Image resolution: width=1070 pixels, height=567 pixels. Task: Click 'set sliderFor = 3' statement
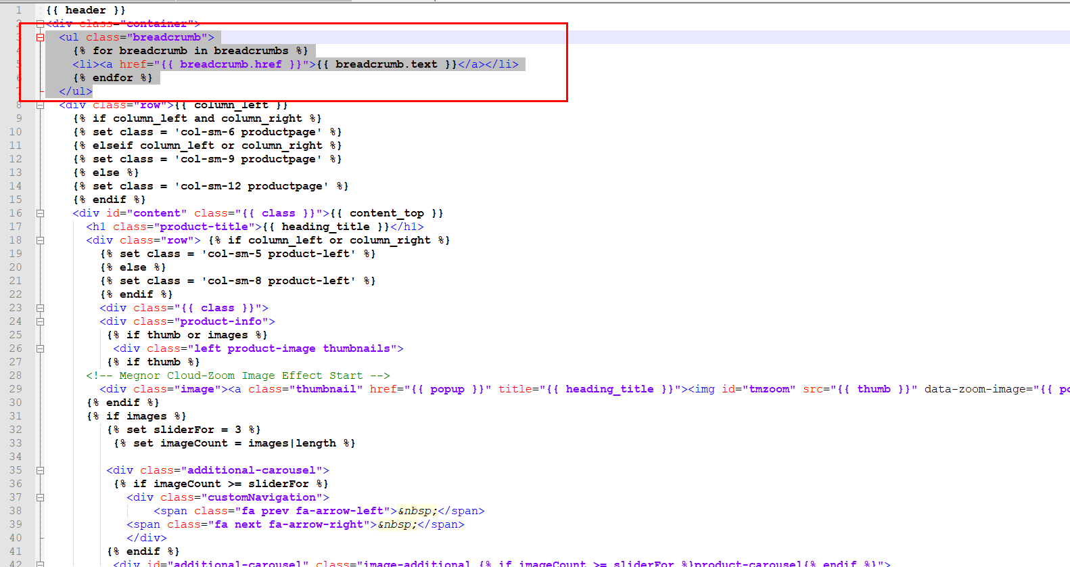click(x=184, y=430)
